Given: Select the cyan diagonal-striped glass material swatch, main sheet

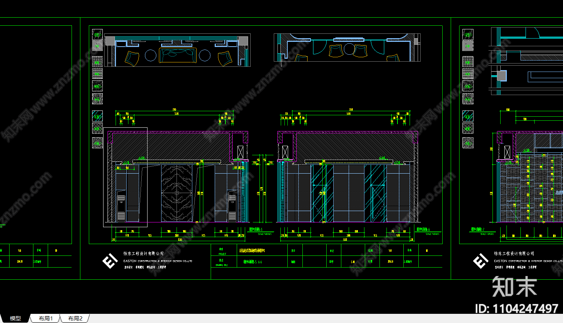Looking at the screenshot, I should [x=97, y=116].
